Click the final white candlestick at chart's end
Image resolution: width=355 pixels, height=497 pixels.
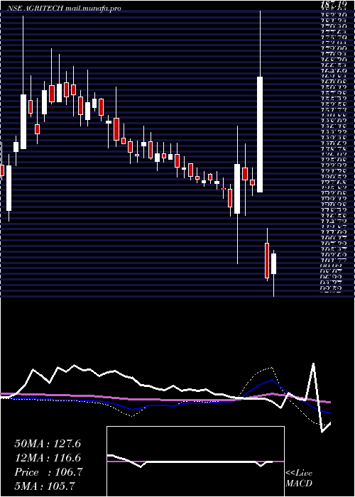[x=273, y=263]
